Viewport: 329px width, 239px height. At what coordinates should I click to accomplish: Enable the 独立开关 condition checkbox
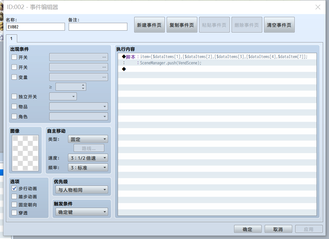pos(14,97)
